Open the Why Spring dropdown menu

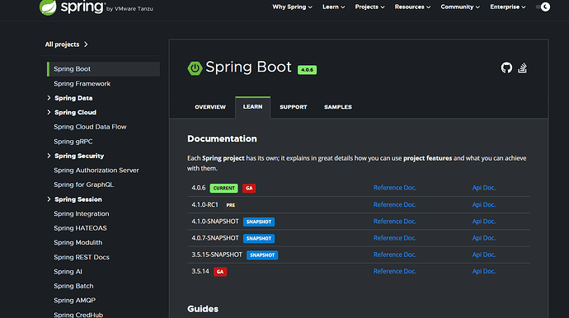click(292, 7)
